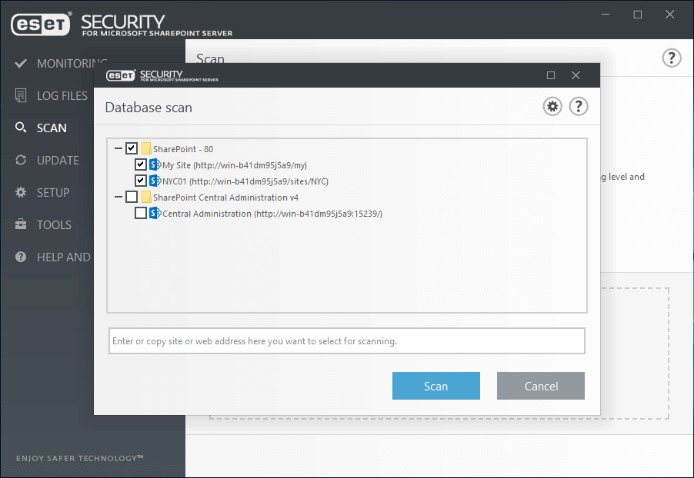Click the My Site SharePoint icon
Screen dimensions: 694x478
155,165
